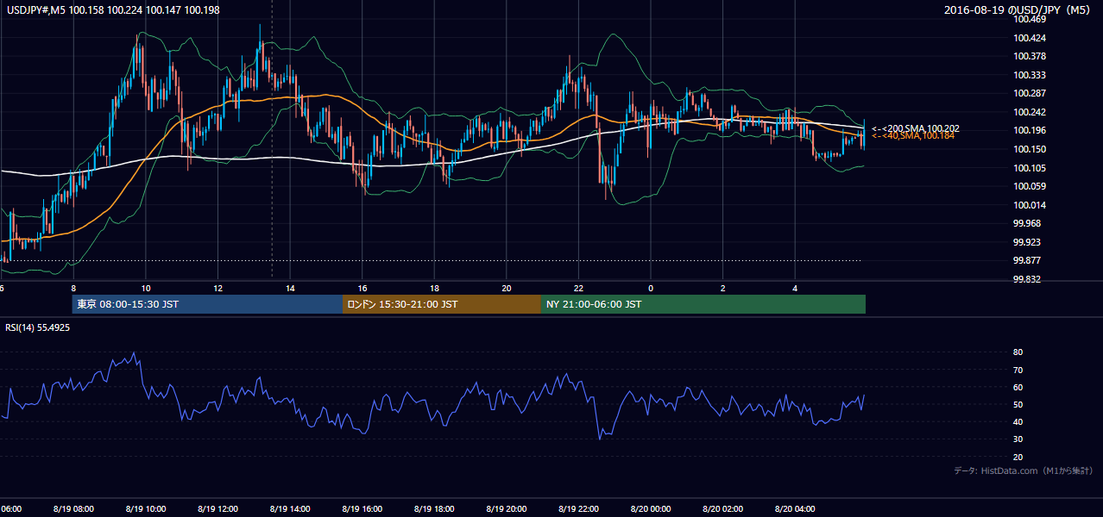Screen dimensions: 1103x517
Task: Click the bottom date label 8/19 12:00
Action: tap(217, 508)
